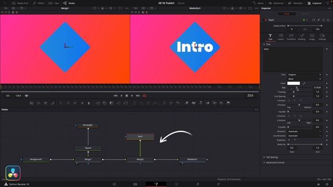Toggle the Nodes panel button
This screenshot has width=333, height=187.
[69, 3]
